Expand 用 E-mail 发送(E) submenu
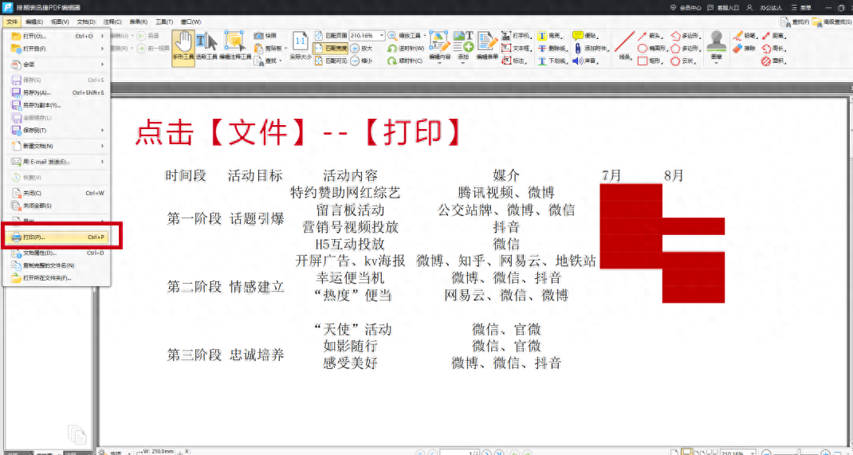 coord(57,162)
